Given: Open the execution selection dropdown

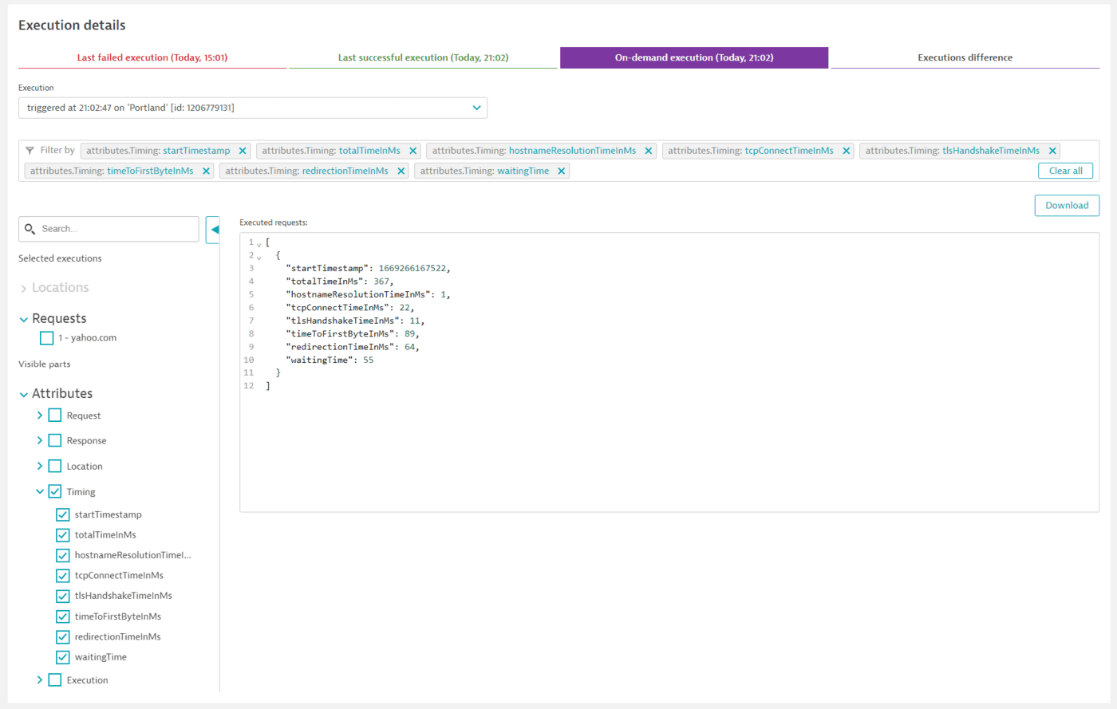Looking at the screenshot, I should pos(477,108).
